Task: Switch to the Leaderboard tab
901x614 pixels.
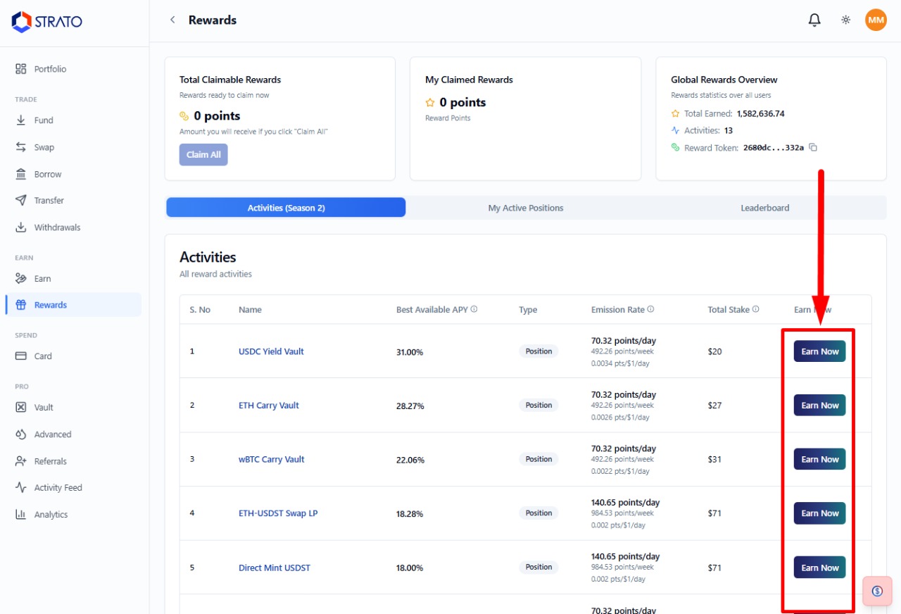Action: (765, 208)
